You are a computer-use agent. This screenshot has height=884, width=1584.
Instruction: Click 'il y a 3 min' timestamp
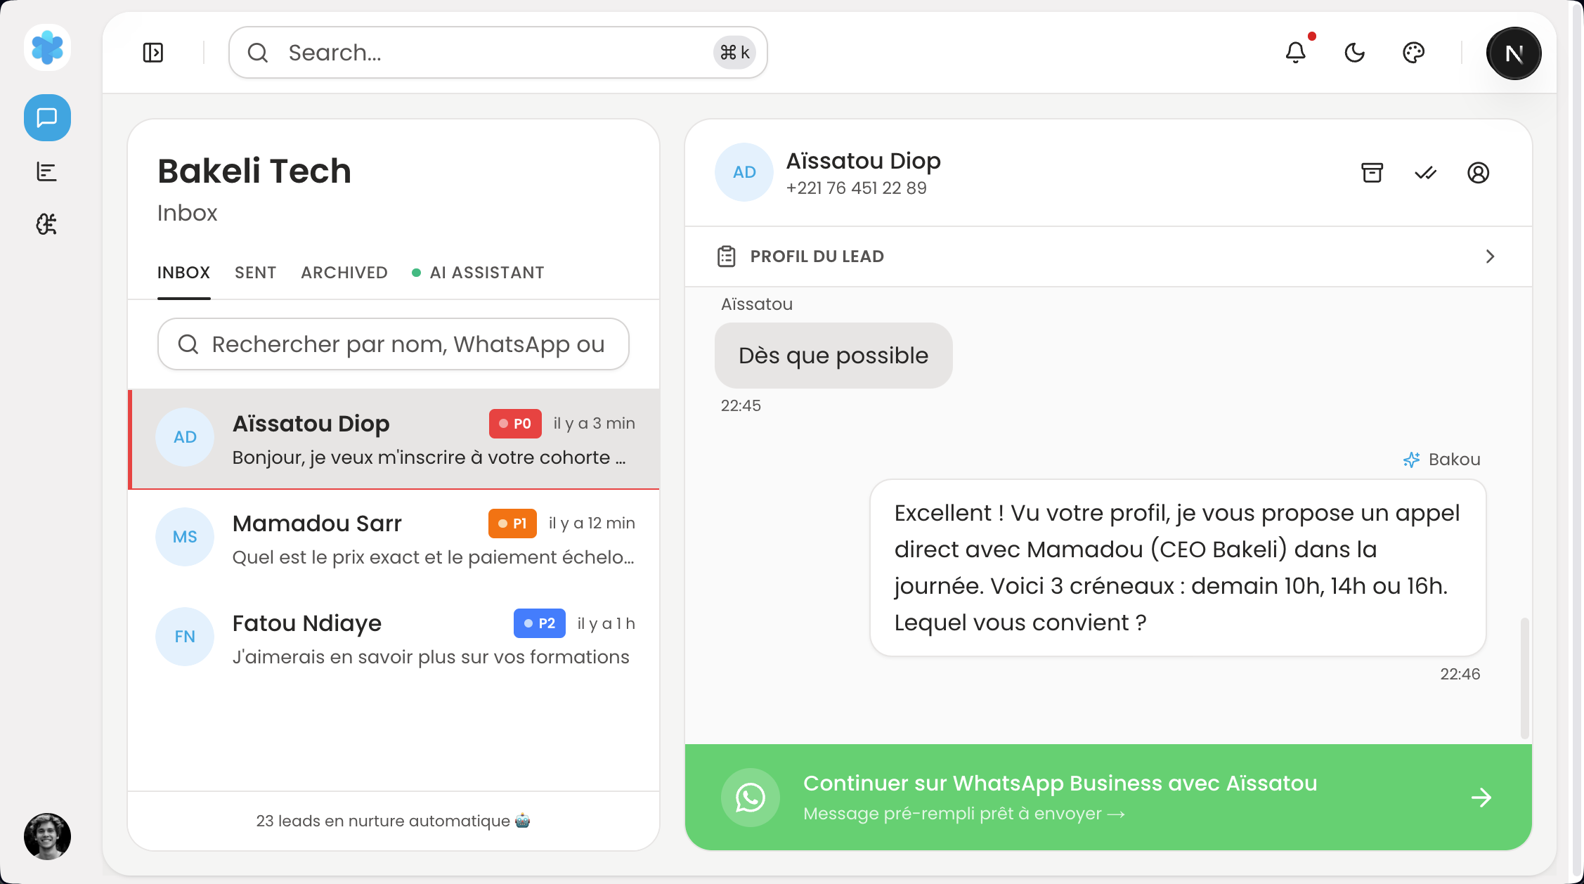[x=594, y=423]
